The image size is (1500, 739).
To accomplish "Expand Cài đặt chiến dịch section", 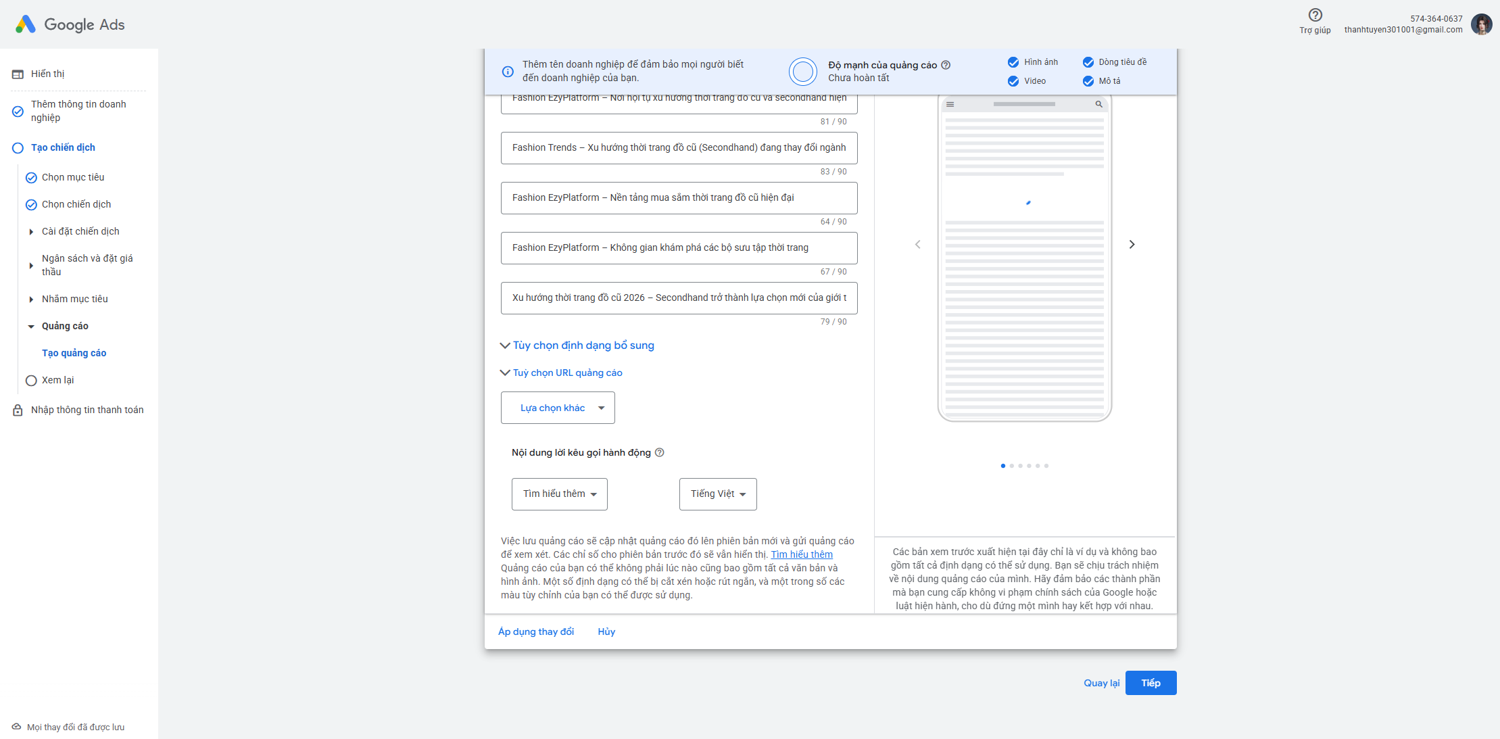I will coord(31,232).
